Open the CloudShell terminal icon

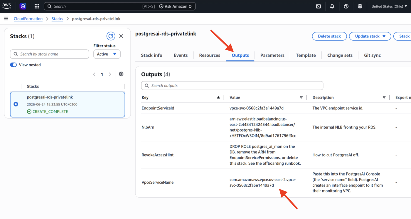[x=318, y=6]
